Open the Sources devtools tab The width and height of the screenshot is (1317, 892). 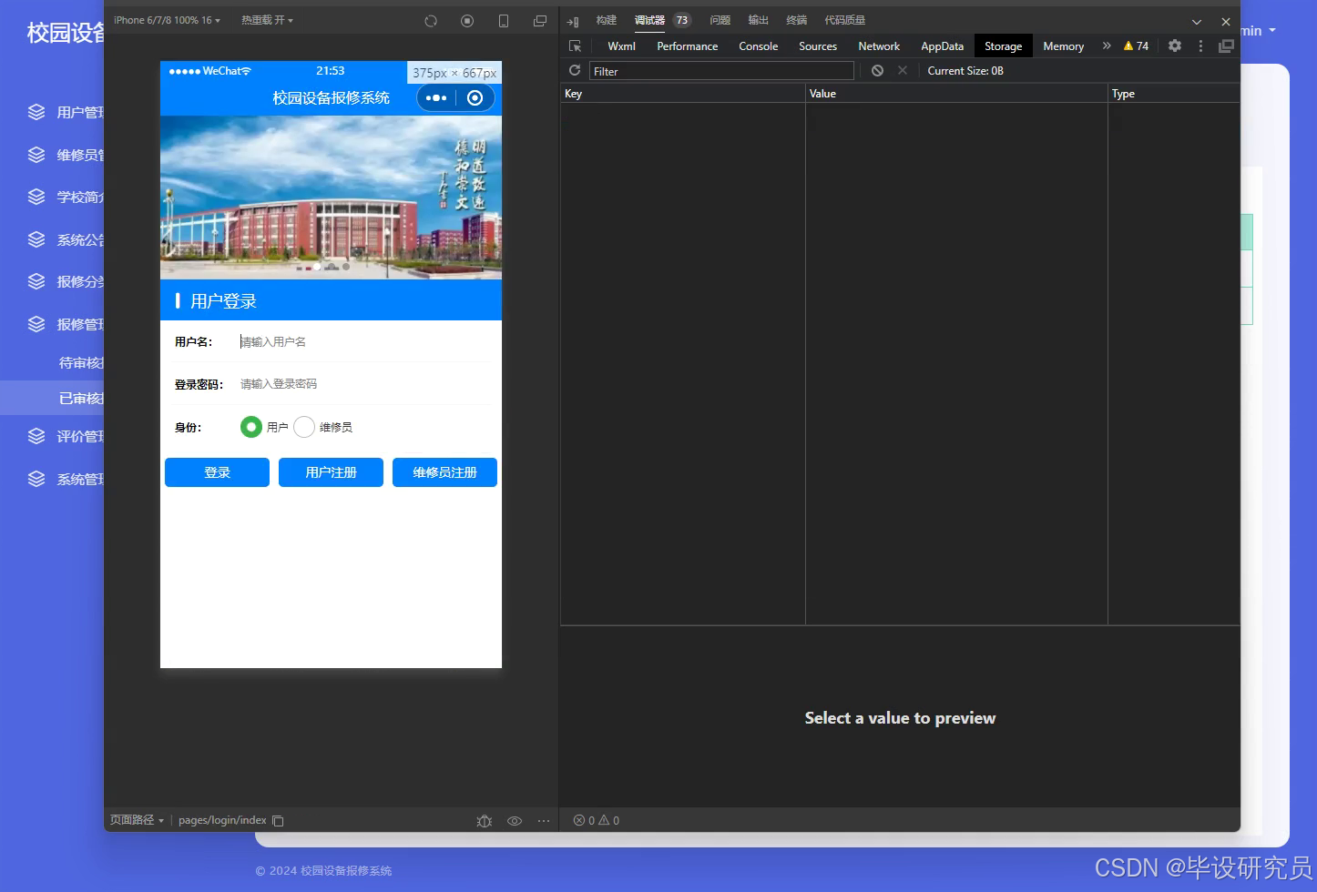point(818,46)
